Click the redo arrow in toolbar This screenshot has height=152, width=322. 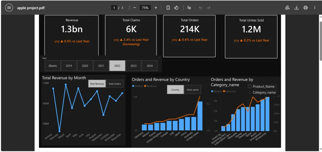(x=208, y=8)
